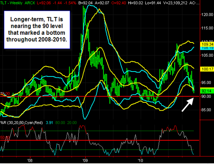Click the green 20.00 oversold level label
This screenshot has height=164, width=214.
72,123
